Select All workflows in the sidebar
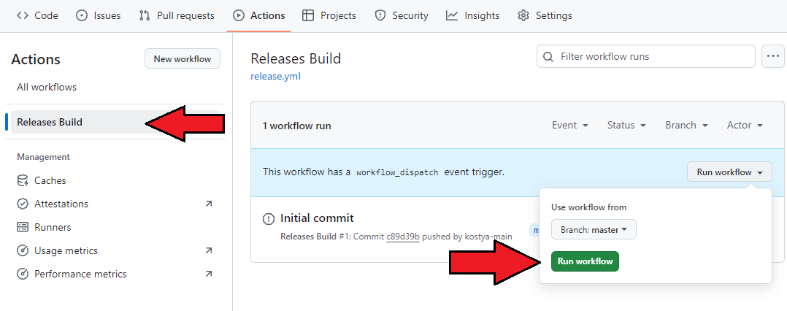This screenshot has height=311, width=787. coord(47,87)
